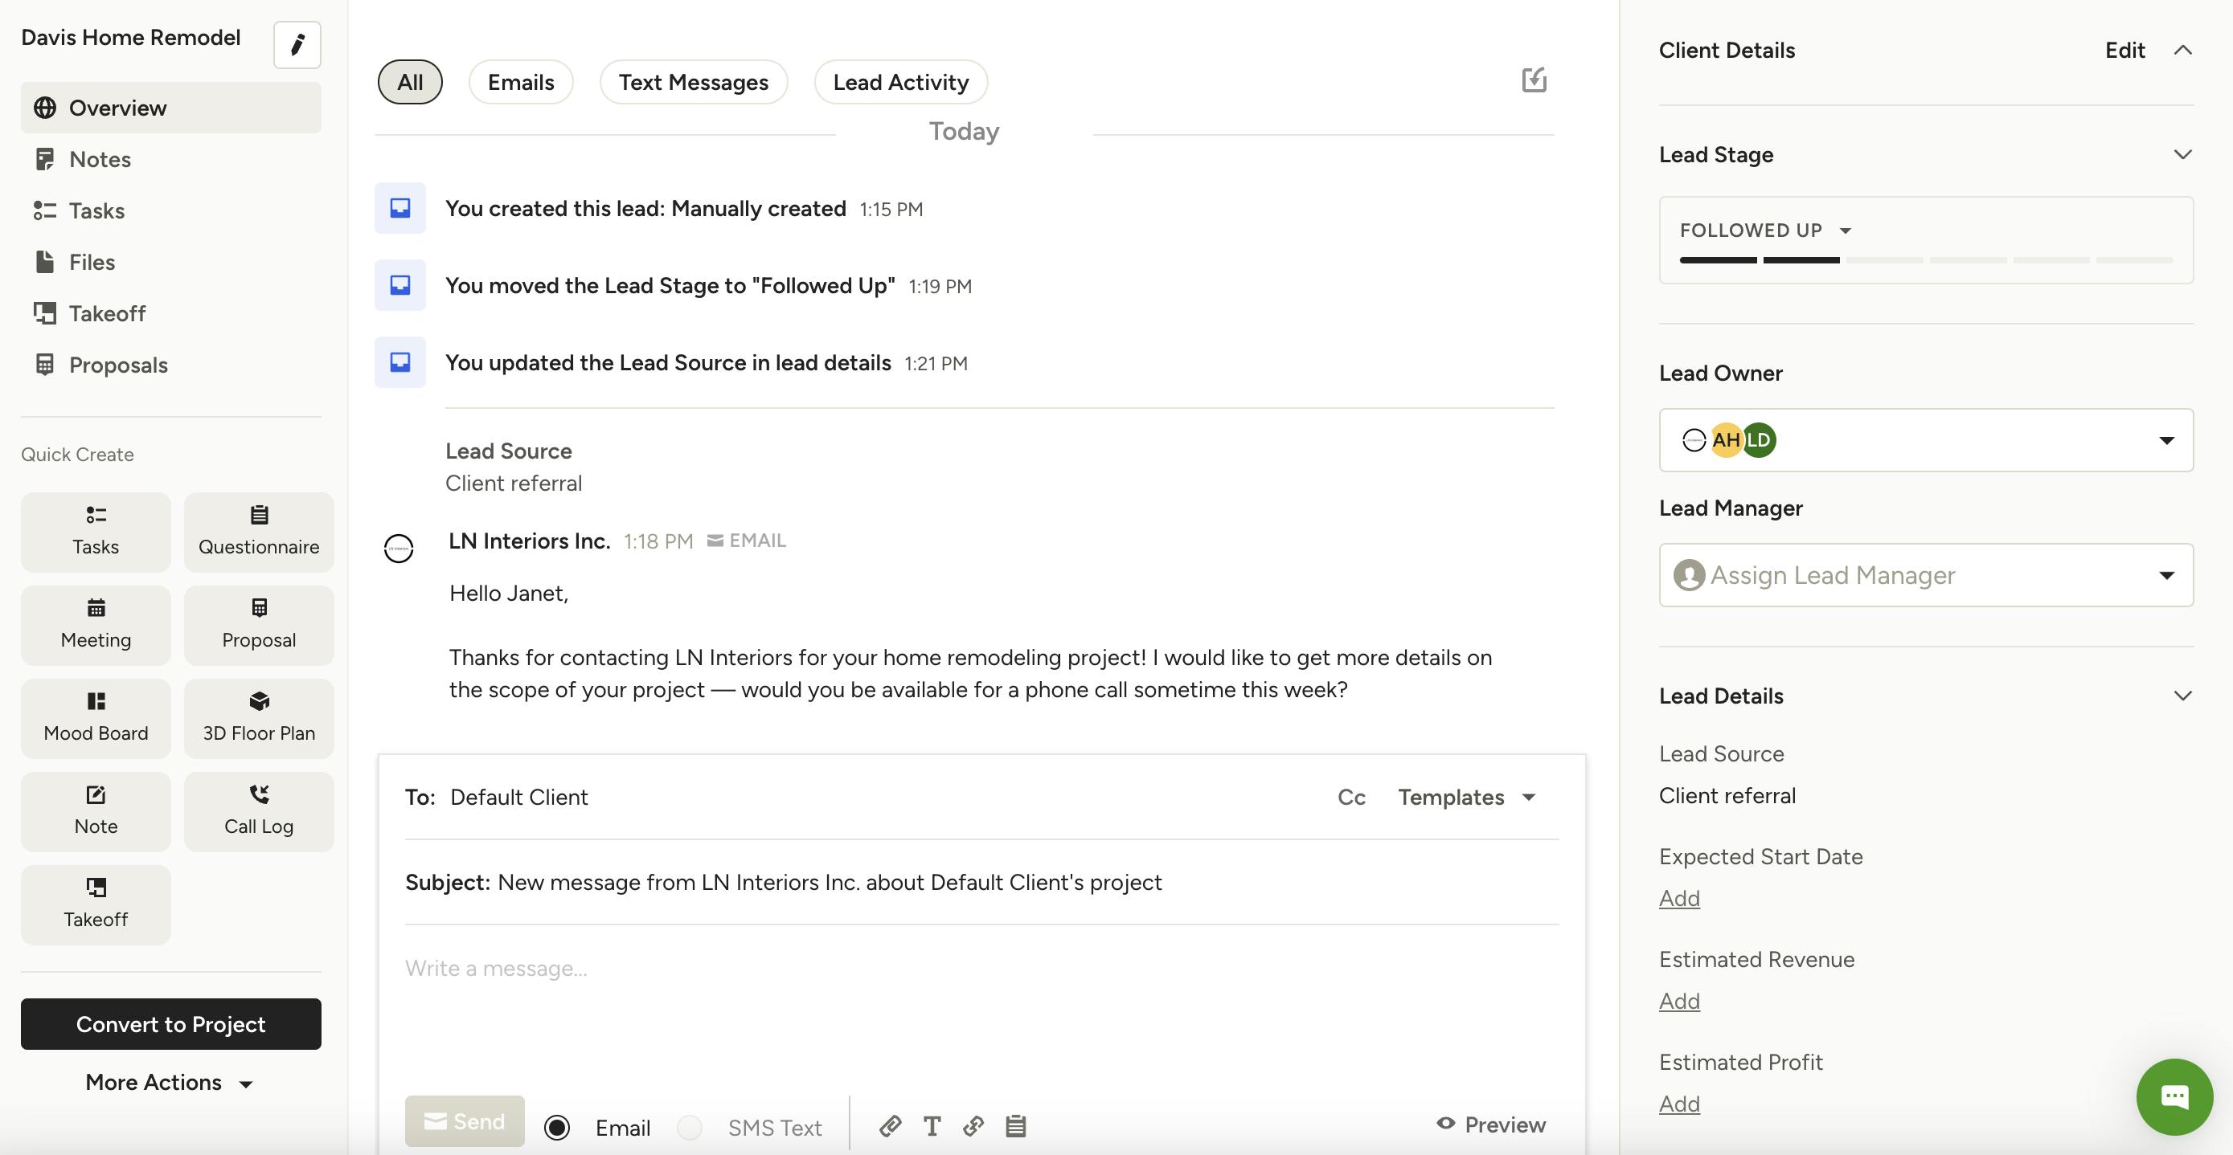Add an Expected Start Date
This screenshot has height=1155, width=2233.
(1679, 899)
